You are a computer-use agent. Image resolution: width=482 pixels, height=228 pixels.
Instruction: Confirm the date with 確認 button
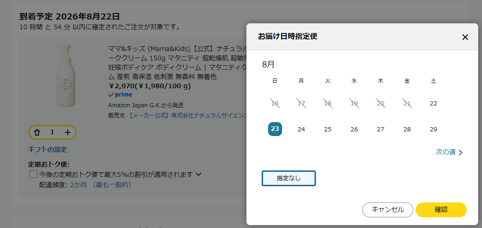[441, 210]
